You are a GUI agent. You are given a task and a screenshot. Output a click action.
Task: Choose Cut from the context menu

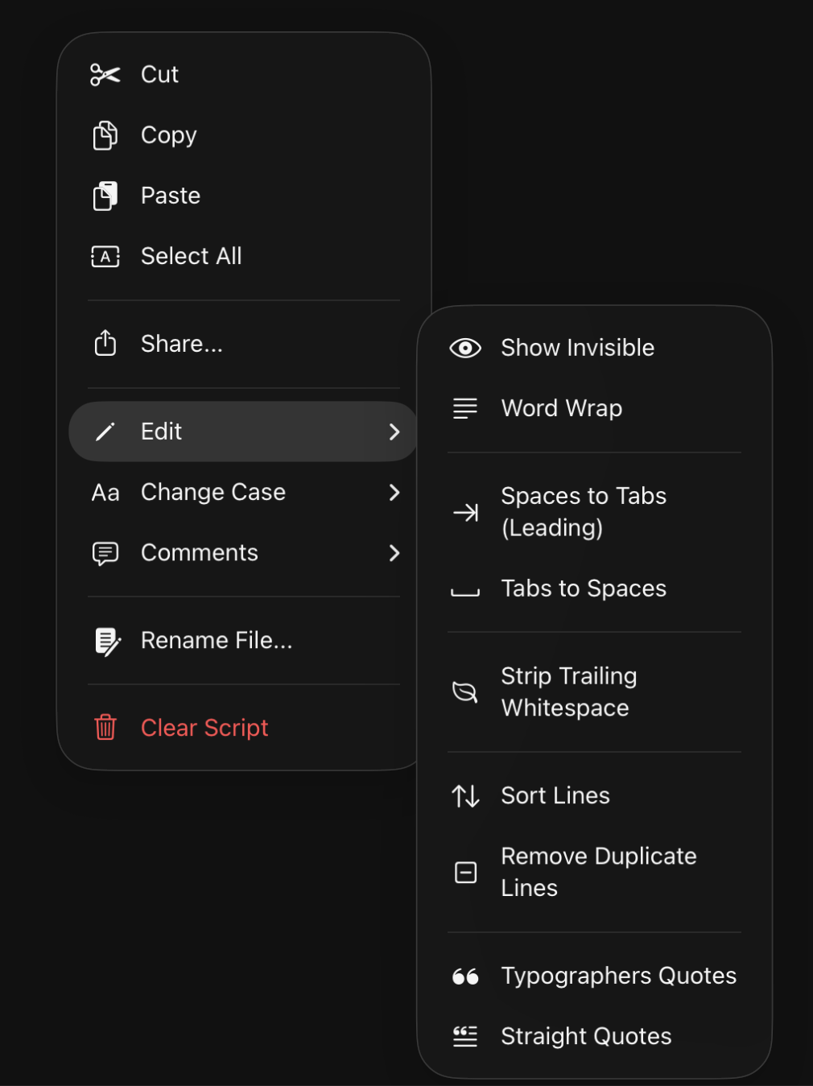244,75
